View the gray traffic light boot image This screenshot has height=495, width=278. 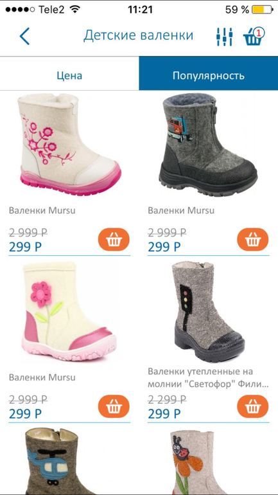tap(209, 312)
